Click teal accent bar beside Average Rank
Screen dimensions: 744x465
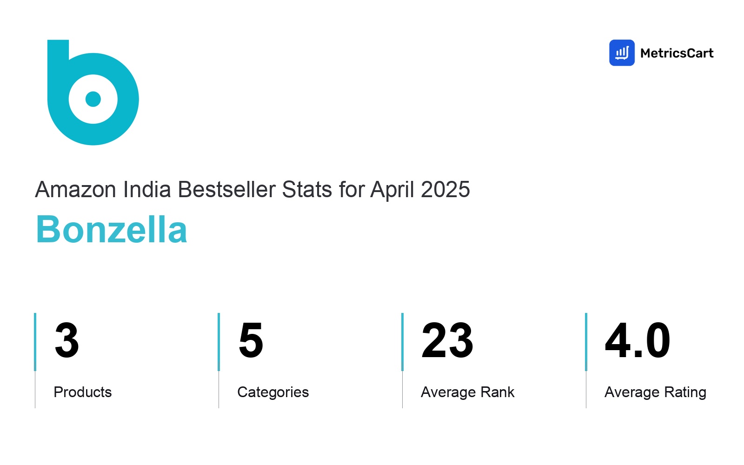click(402, 342)
